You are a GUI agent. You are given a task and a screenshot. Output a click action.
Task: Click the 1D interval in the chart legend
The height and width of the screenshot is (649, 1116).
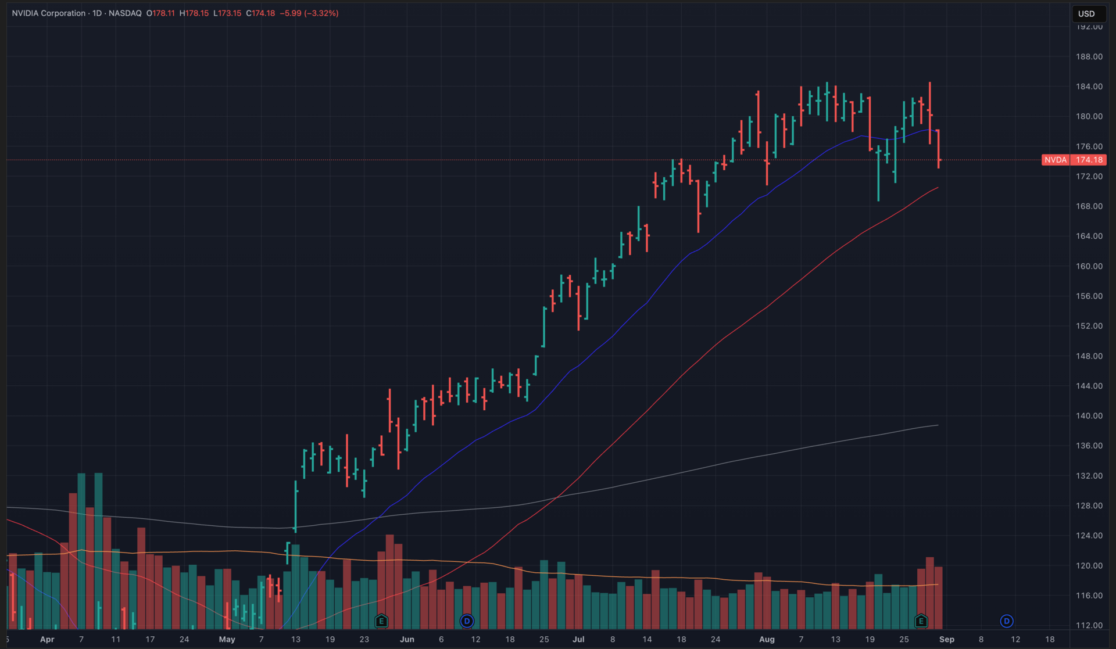click(97, 13)
